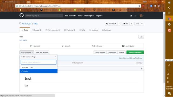
Task: View the 1 contributor page
Action: click(x=128, y=46)
